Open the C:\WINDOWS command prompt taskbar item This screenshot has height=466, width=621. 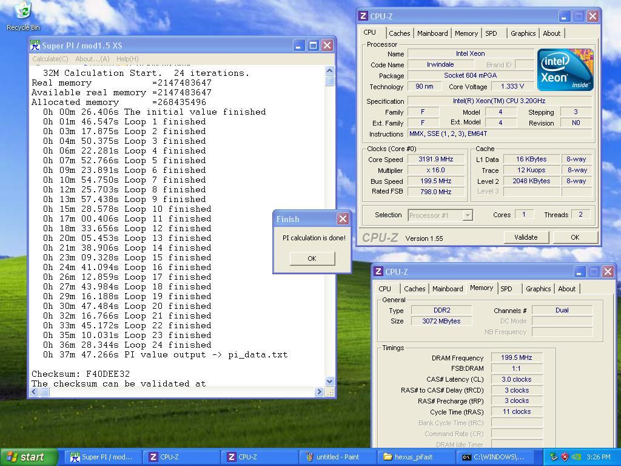click(494, 457)
